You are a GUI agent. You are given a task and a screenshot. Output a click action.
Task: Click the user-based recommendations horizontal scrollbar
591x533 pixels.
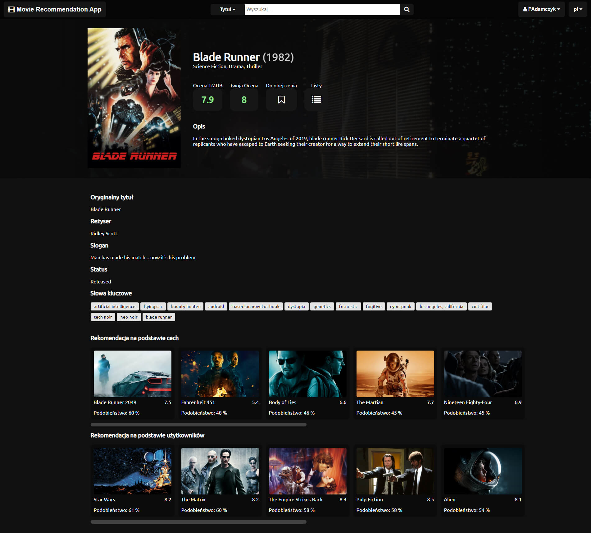click(x=198, y=522)
